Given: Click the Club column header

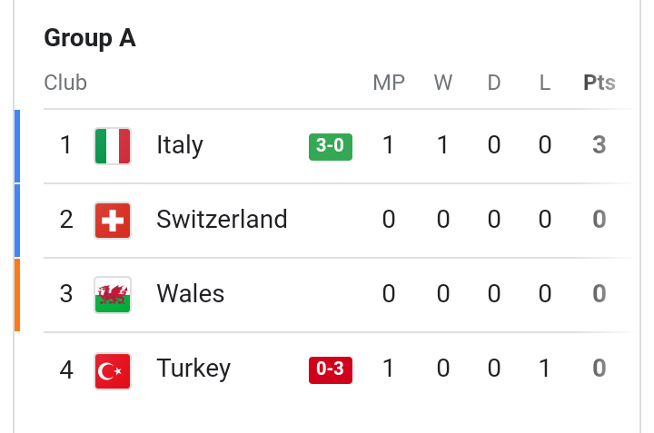Looking at the screenshot, I should pos(65,83).
